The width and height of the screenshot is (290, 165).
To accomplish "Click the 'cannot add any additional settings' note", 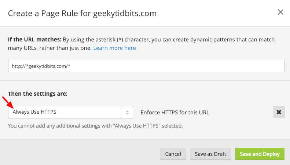I will (x=95, y=126).
